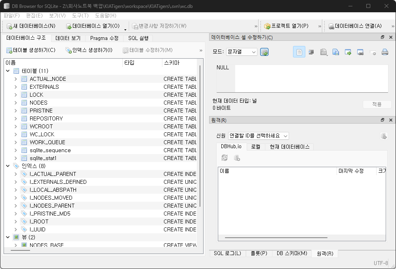
Task: Open project via 프로젝트 열기
Action: [x=286, y=26]
